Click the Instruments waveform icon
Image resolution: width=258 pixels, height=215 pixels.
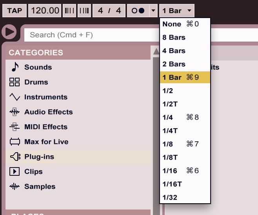click(x=15, y=97)
